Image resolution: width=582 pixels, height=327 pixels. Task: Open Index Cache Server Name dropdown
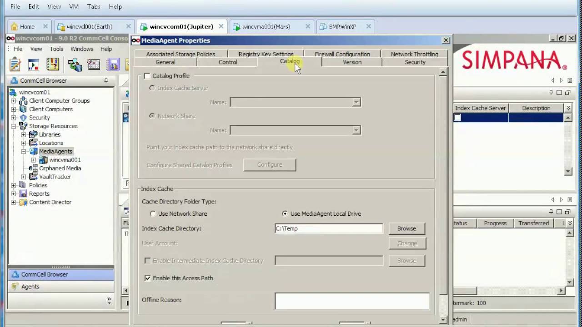pos(356,103)
